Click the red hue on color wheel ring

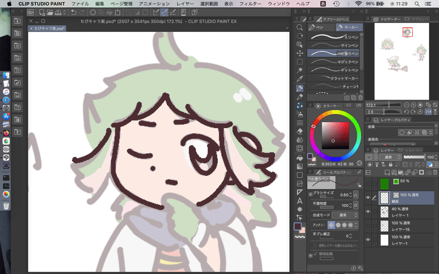pos(313,127)
